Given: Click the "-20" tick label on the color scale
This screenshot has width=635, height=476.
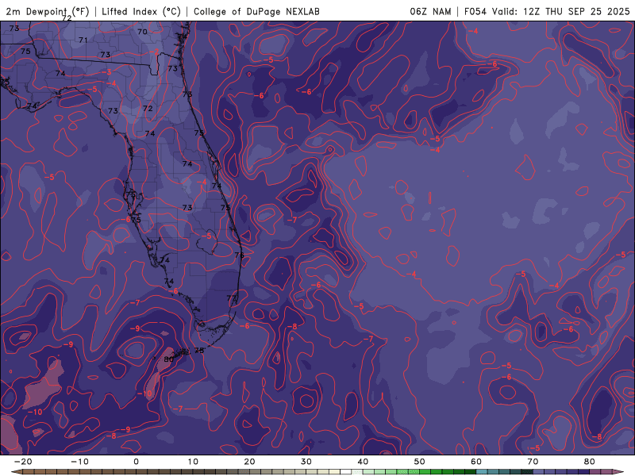Looking at the screenshot, I should point(23,462).
